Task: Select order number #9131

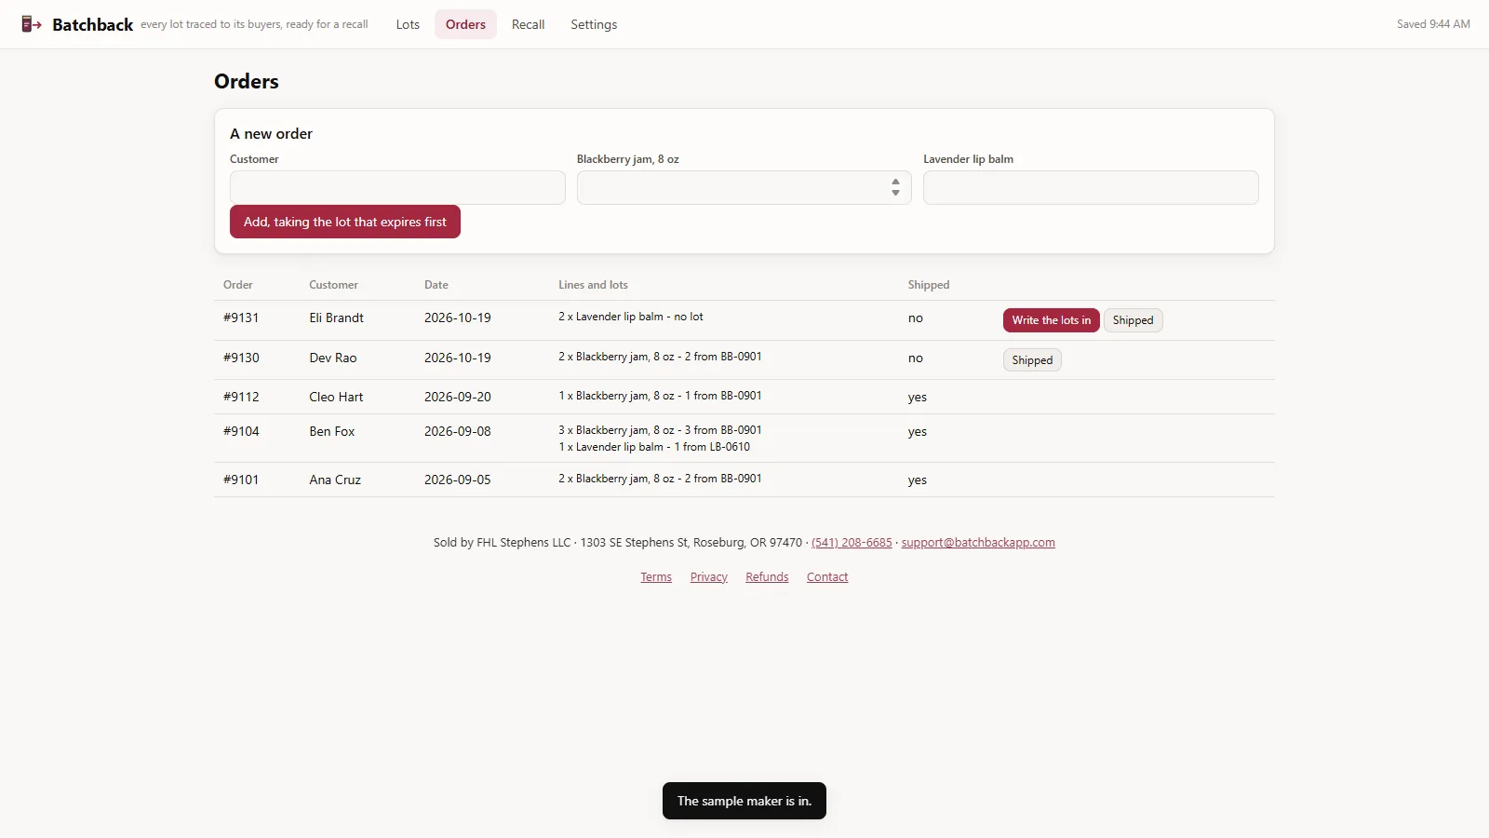Action: pyautogui.click(x=241, y=318)
